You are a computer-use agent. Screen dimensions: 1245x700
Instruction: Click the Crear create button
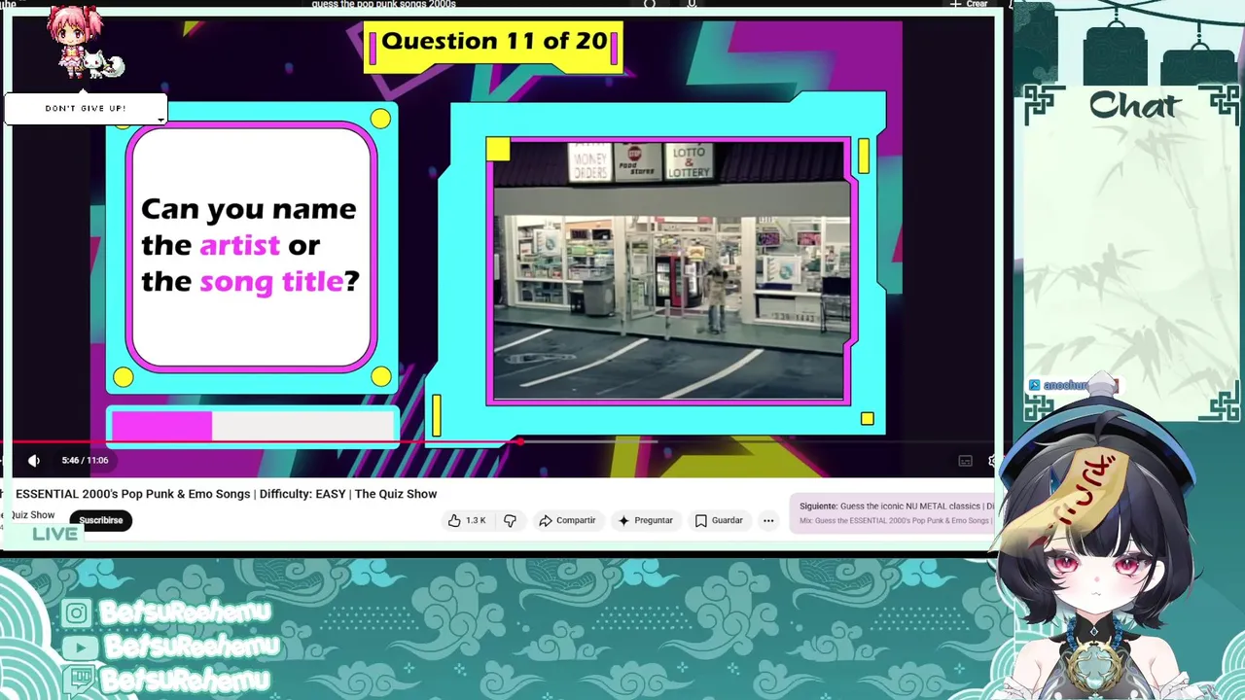pyautogui.click(x=970, y=4)
